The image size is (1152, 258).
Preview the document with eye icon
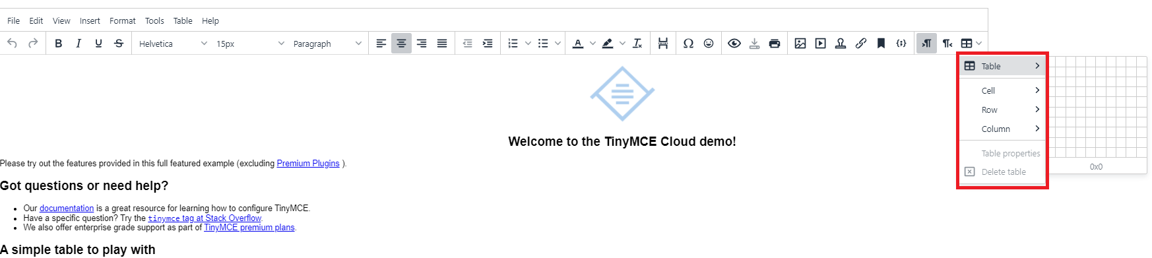(734, 44)
